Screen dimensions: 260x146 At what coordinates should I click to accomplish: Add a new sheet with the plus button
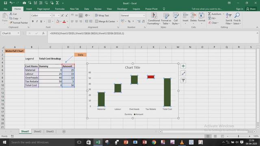point(64,131)
